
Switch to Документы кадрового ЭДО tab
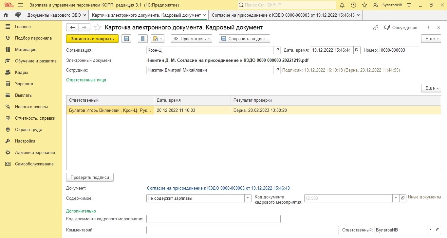[x=53, y=15]
